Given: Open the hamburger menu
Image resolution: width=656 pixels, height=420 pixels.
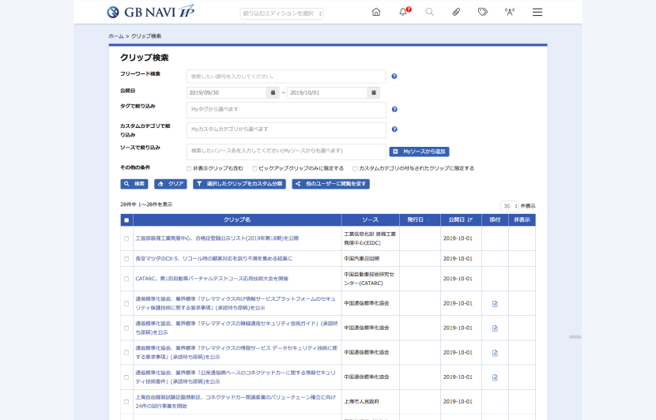Looking at the screenshot, I should point(537,12).
